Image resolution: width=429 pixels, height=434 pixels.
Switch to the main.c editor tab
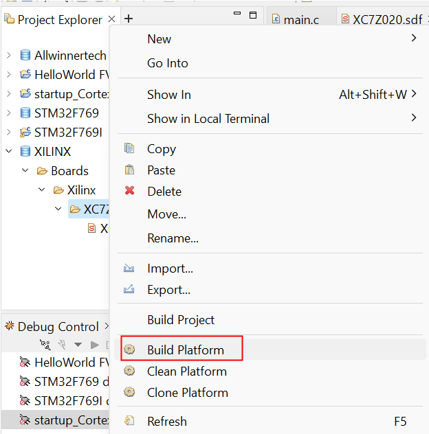click(301, 19)
